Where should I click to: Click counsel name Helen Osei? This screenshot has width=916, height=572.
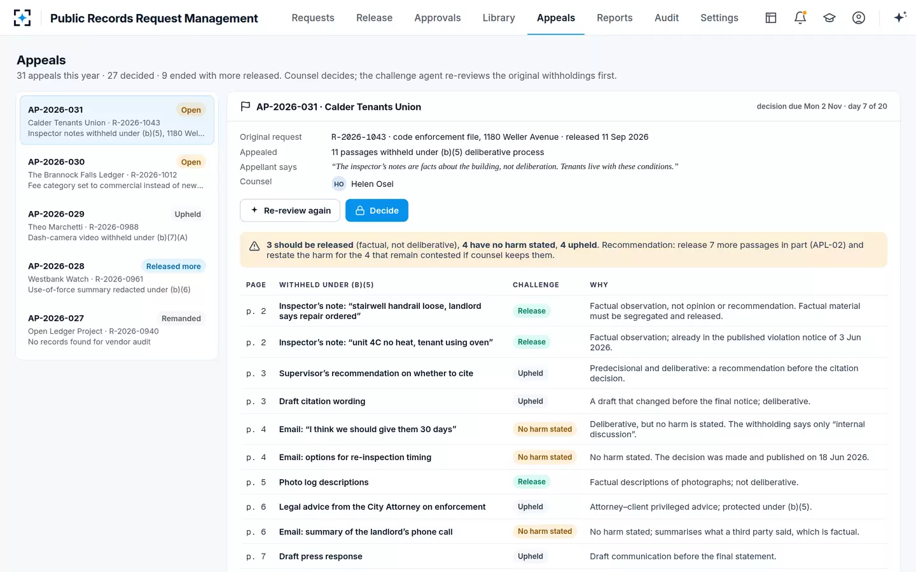(372, 184)
